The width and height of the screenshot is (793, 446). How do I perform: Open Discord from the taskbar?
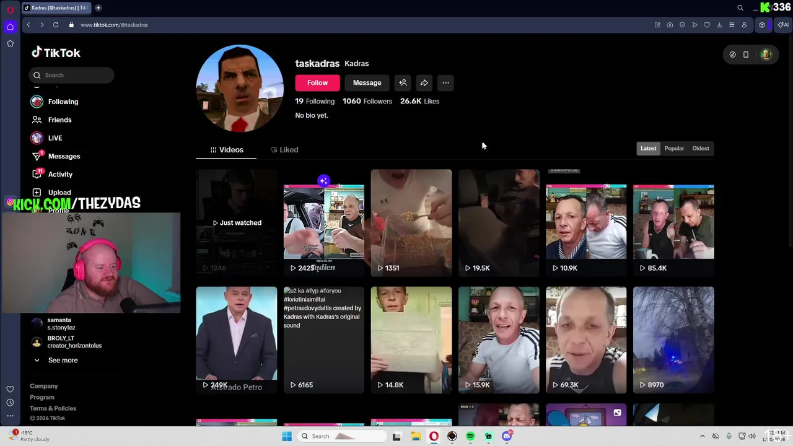pyautogui.click(x=507, y=436)
